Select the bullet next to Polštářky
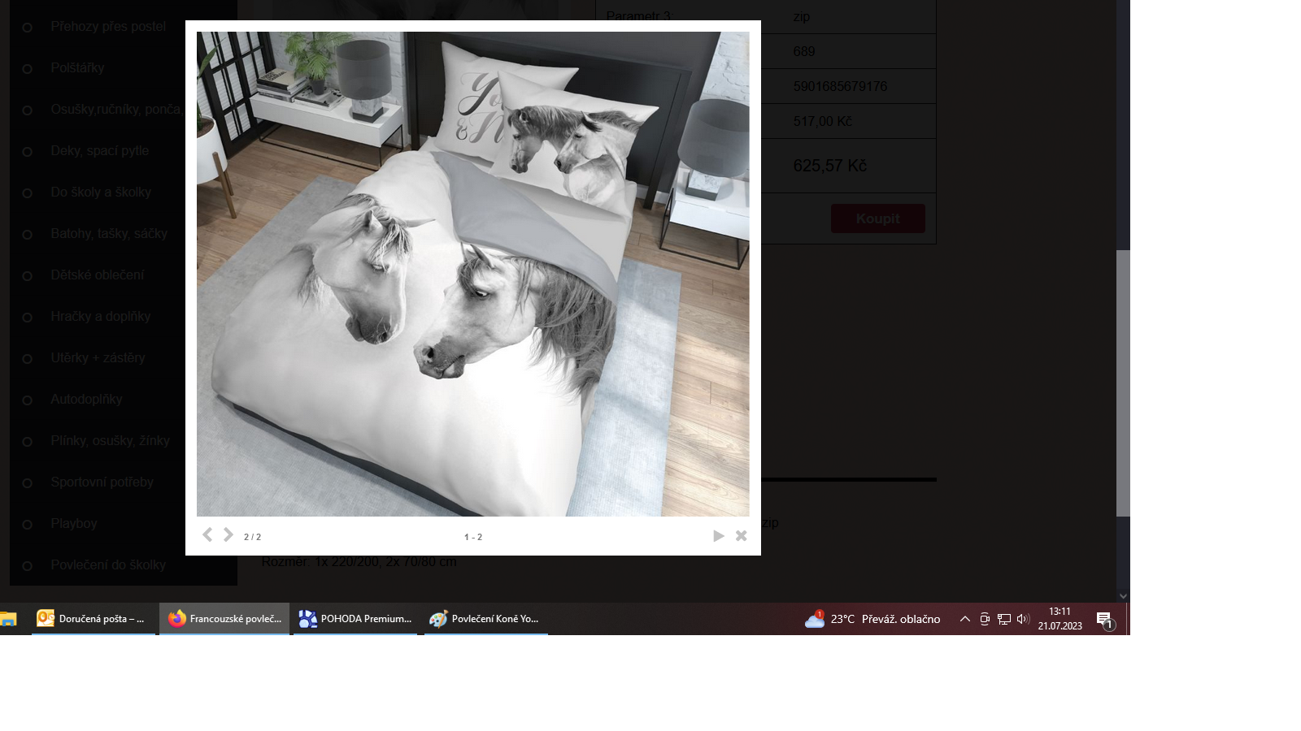 tap(28, 67)
